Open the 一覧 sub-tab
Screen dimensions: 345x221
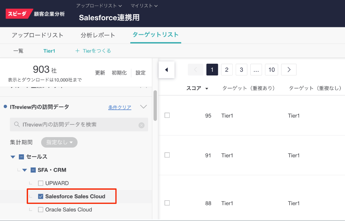(18, 51)
